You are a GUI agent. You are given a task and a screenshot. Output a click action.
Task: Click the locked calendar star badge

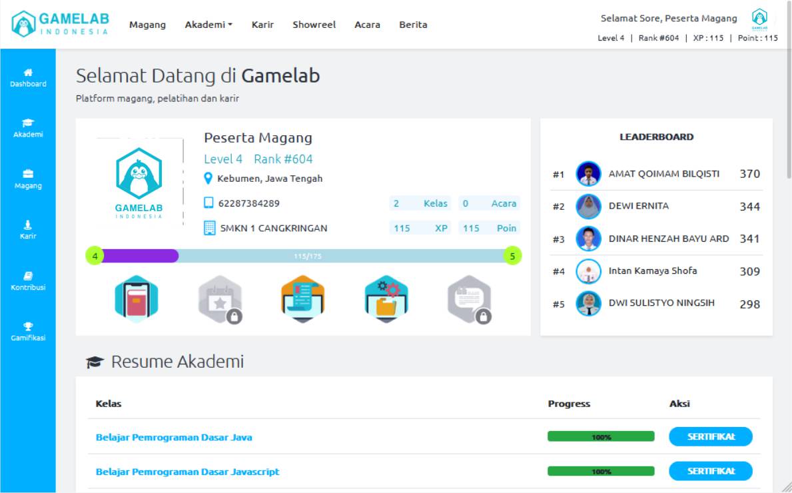[220, 299]
